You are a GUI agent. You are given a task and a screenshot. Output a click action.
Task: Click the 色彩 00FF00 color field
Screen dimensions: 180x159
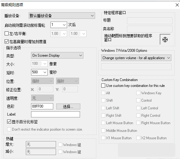(x=42, y=106)
